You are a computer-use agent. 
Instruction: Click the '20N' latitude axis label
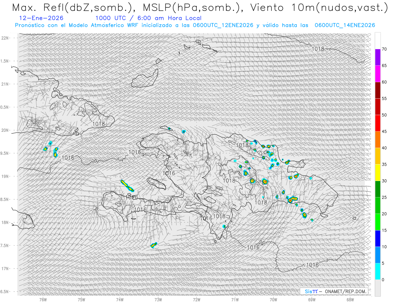pos(5,131)
